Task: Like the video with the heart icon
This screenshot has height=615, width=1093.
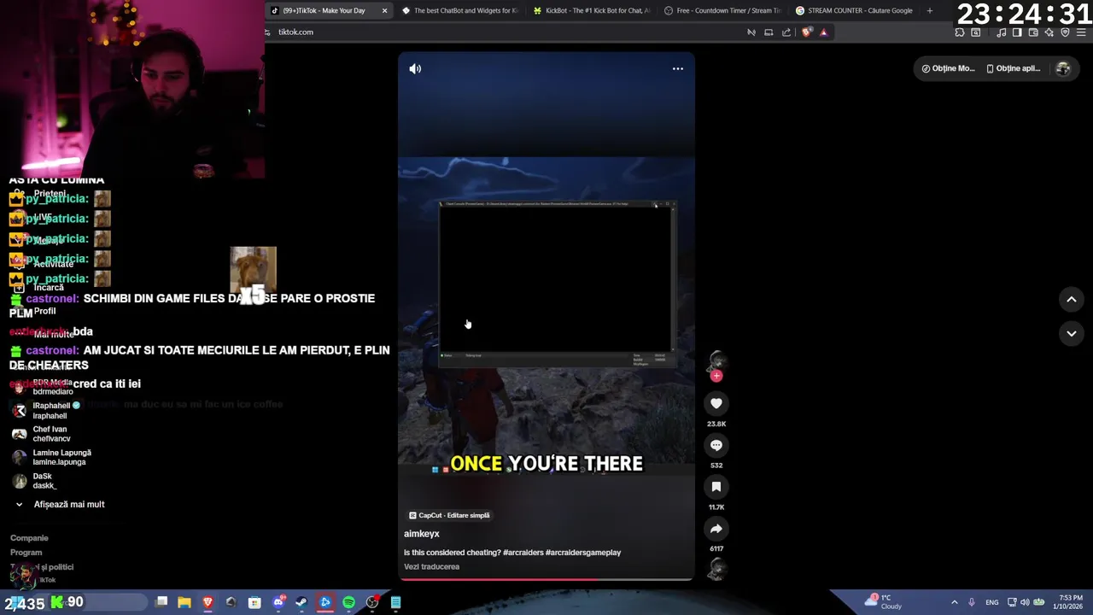Action: [716, 403]
